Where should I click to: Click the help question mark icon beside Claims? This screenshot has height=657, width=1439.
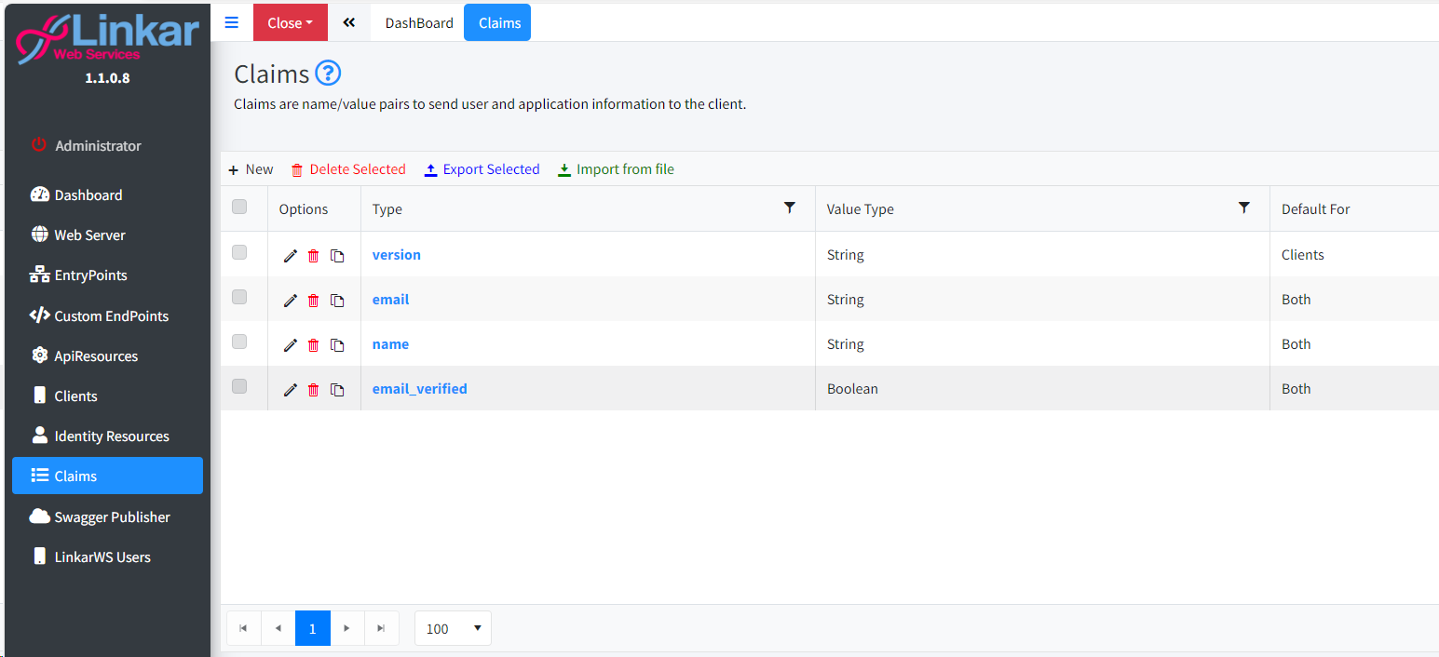point(328,73)
